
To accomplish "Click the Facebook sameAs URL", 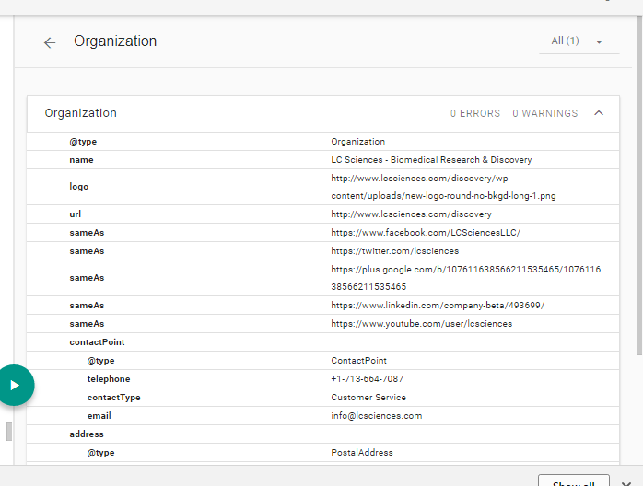I will pyautogui.click(x=426, y=233).
